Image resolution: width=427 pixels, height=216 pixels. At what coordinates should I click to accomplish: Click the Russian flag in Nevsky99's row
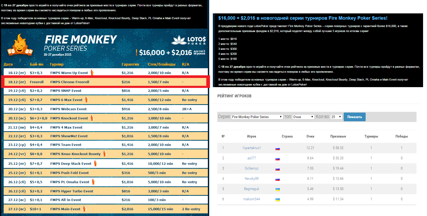pos(278,179)
